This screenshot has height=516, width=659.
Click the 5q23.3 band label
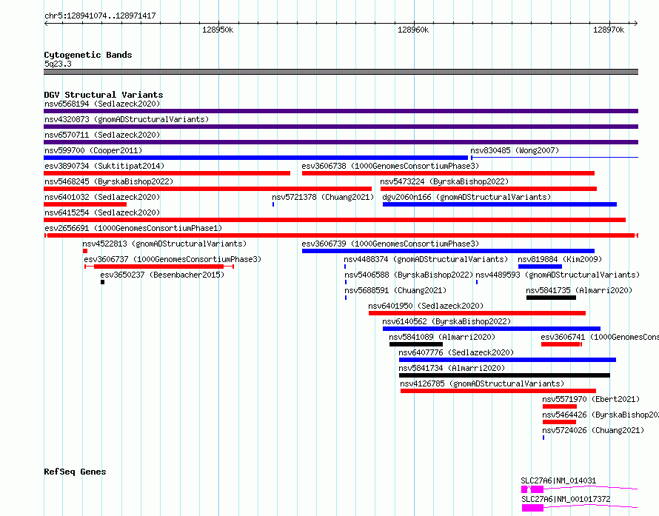click(x=58, y=64)
